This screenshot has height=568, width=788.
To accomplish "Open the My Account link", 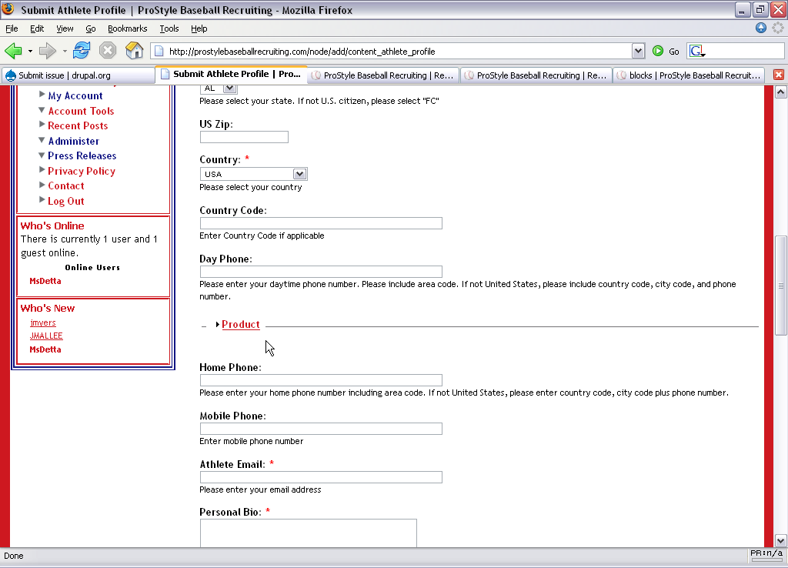I will 75,95.
